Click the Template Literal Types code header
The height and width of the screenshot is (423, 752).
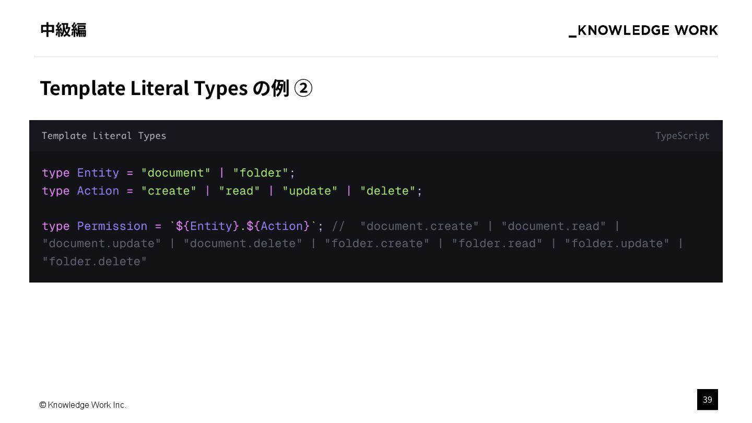point(104,136)
